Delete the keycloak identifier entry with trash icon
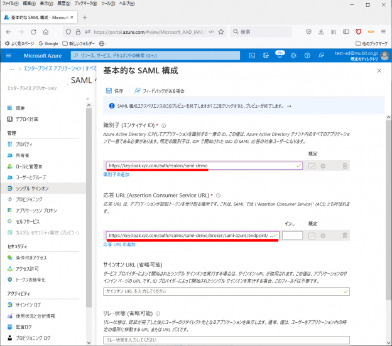392x346 pixels. [345, 166]
